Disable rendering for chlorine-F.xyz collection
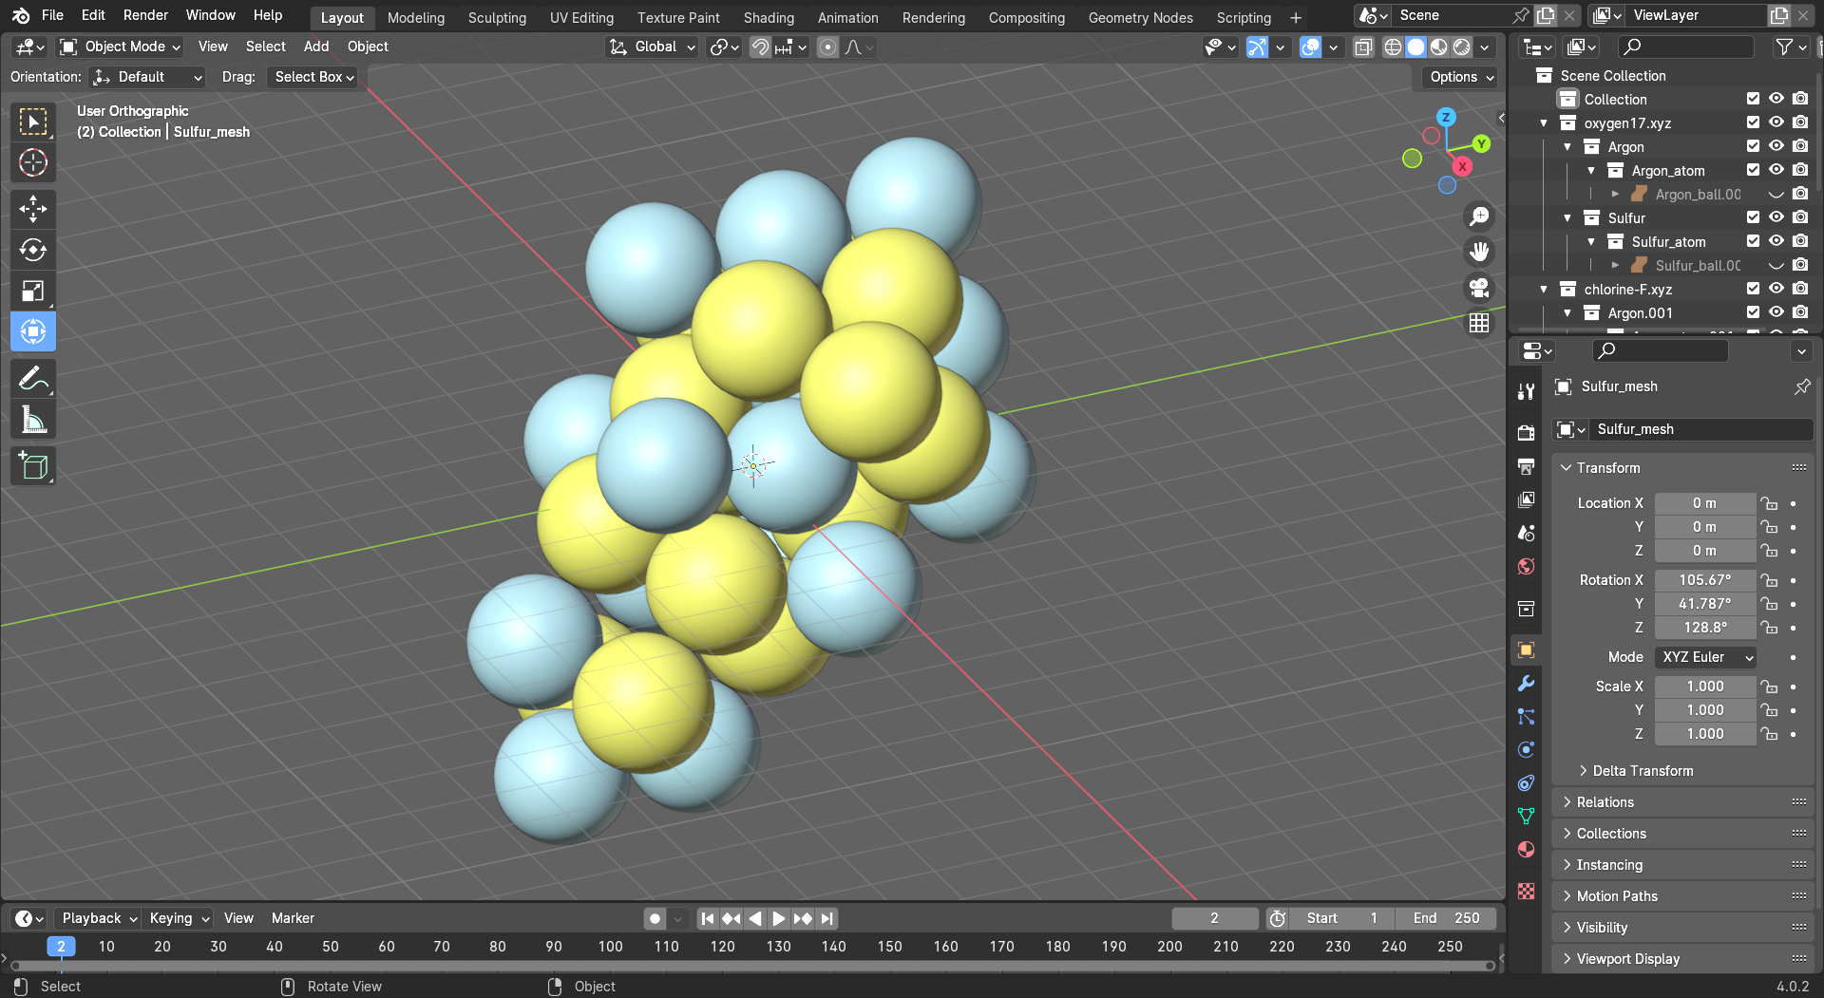 [x=1800, y=289]
